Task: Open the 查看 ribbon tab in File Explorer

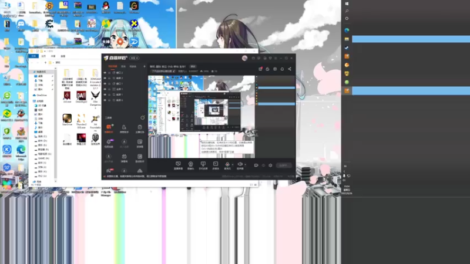Action: pos(63,56)
